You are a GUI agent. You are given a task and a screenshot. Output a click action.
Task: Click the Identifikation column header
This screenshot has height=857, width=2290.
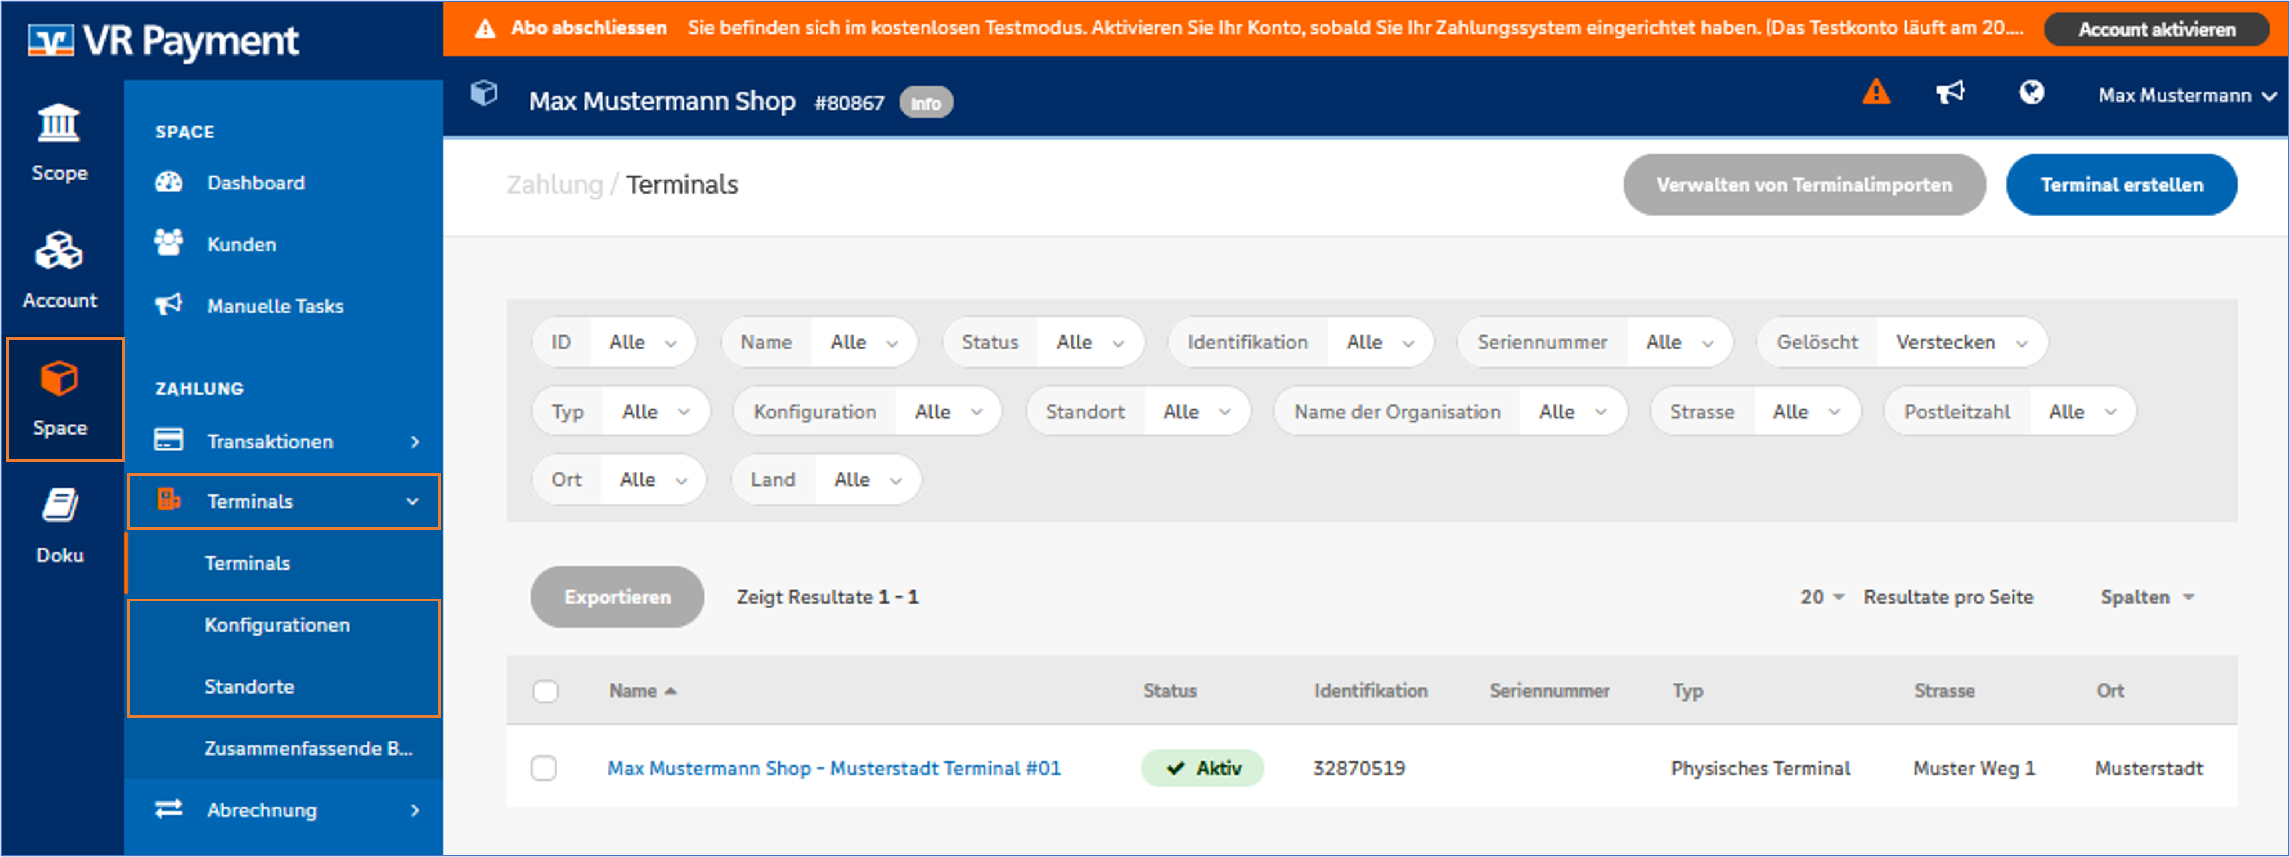[x=1371, y=691]
